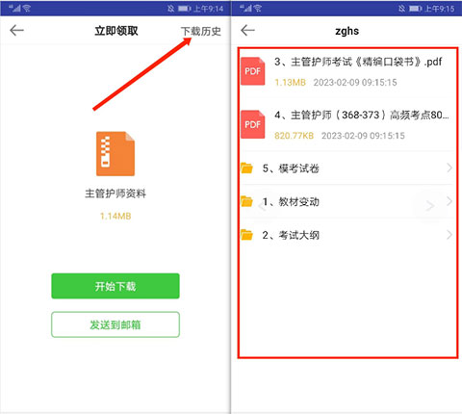Tap the orange zip file icon
The image size is (462, 414).
tap(115, 153)
